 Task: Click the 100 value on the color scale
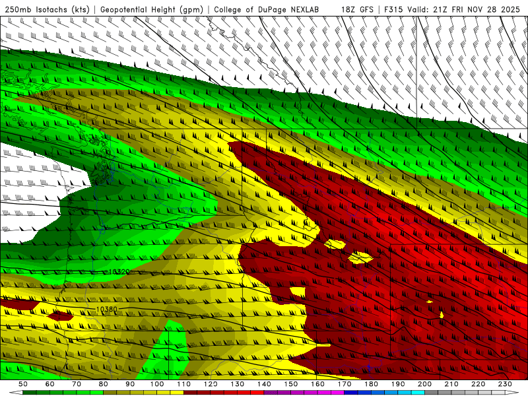157,384
